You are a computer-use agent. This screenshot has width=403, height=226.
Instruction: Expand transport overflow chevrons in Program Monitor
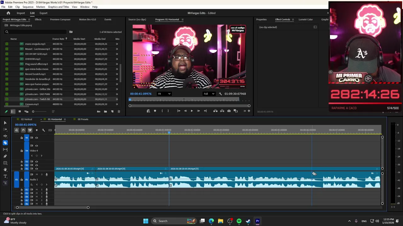[x=245, y=111]
